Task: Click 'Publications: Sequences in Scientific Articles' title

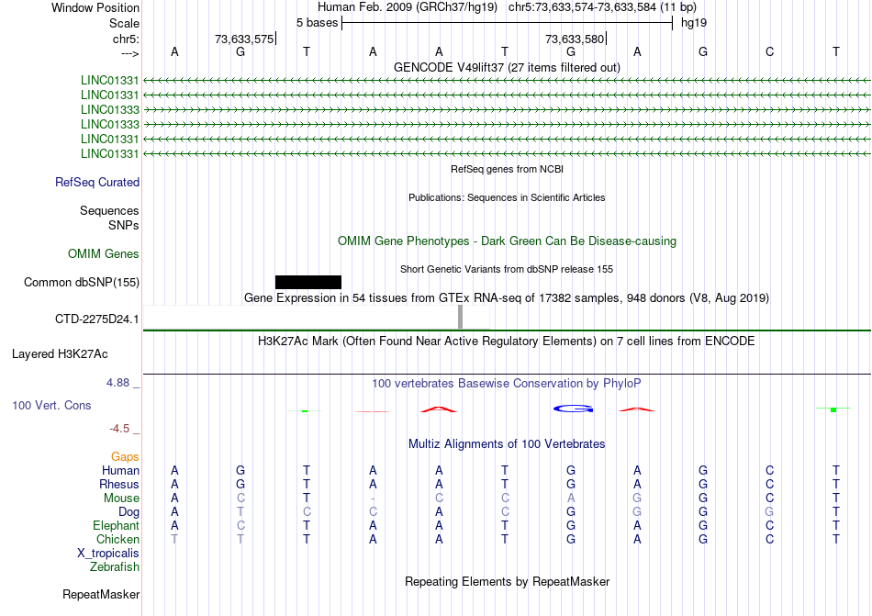Action: coord(507,197)
